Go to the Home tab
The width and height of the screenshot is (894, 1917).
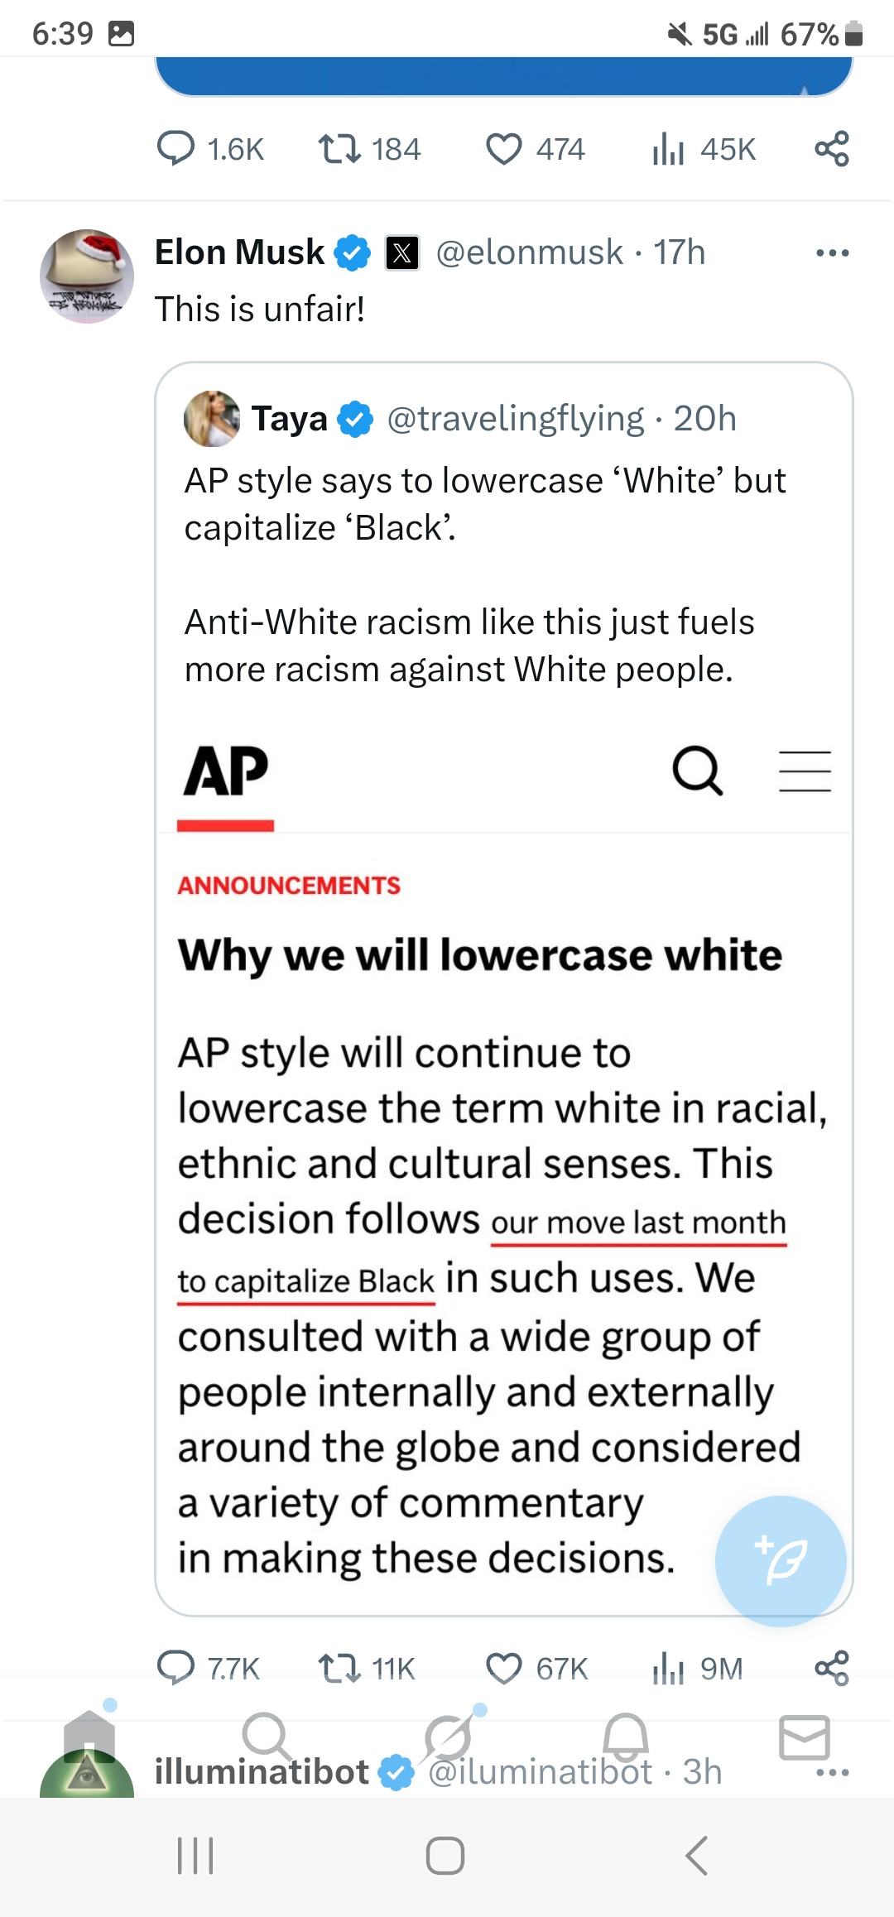click(89, 1737)
